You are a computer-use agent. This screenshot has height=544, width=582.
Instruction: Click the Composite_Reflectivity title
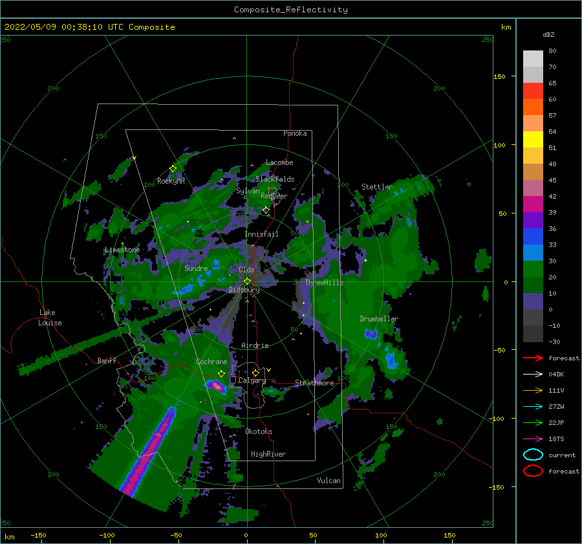[290, 10]
